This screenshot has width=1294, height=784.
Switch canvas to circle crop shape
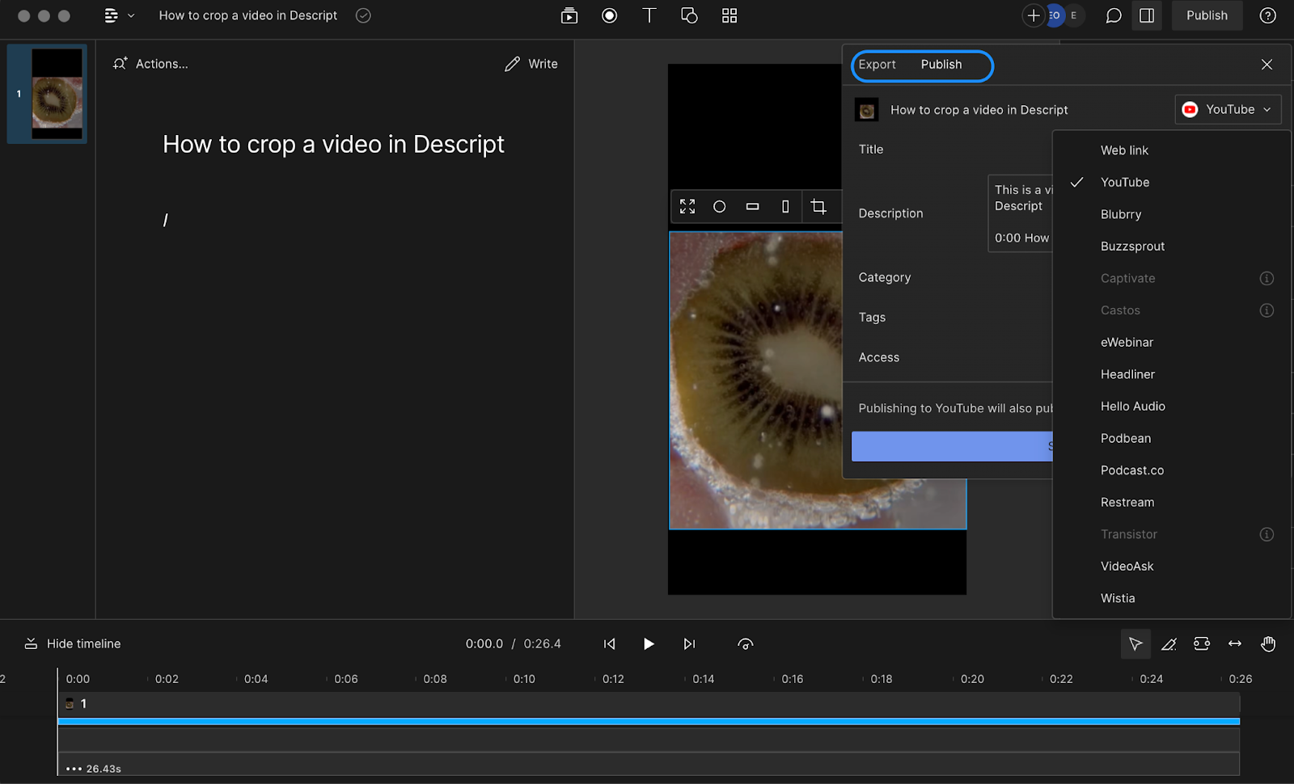719,206
